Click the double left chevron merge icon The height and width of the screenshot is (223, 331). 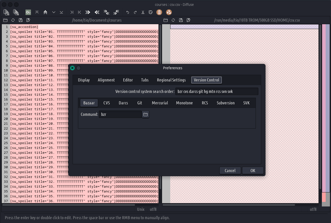pyautogui.click(x=97, y=12)
